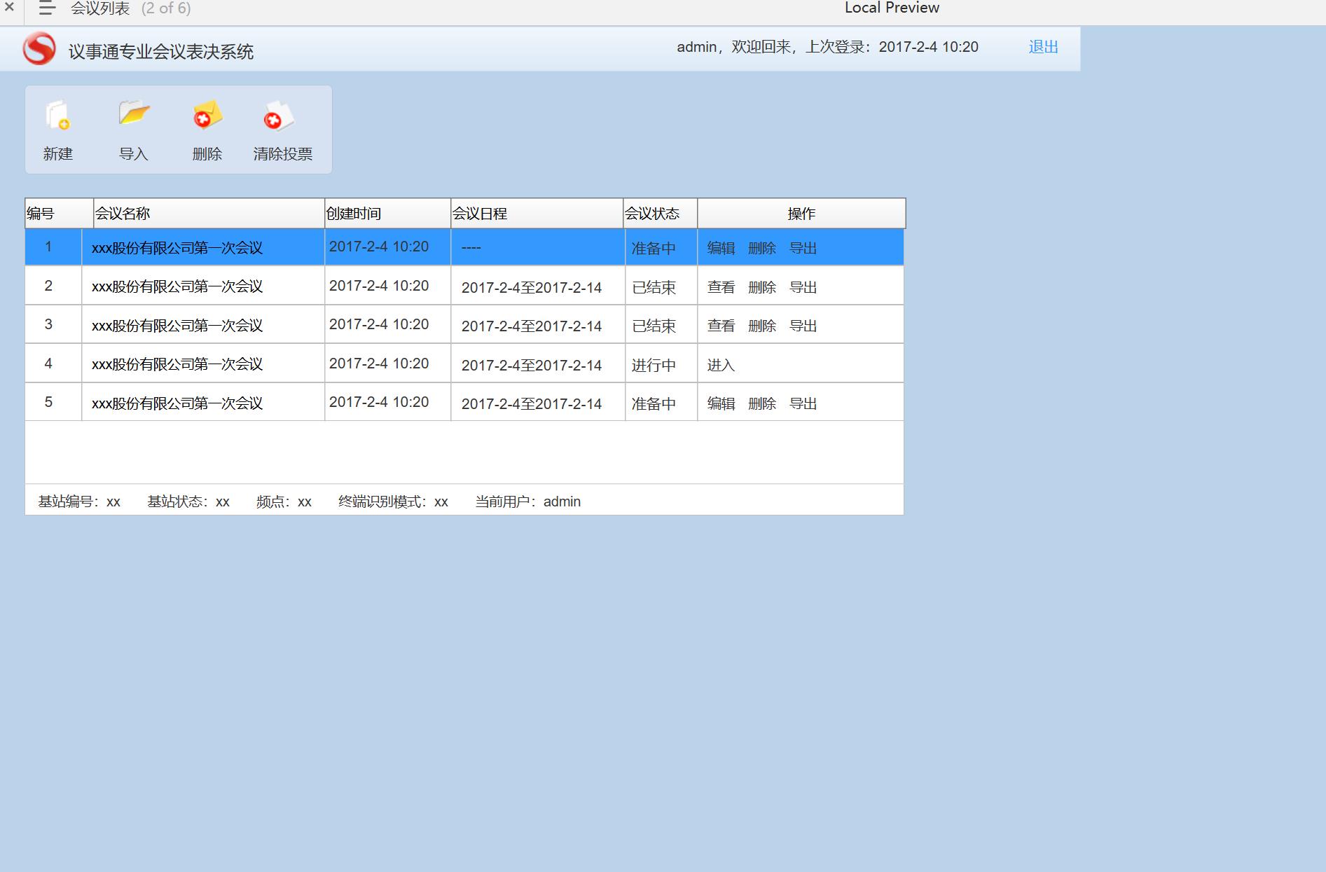Click the admin welcome message text
The height and width of the screenshot is (872, 1326).
coord(827,47)
